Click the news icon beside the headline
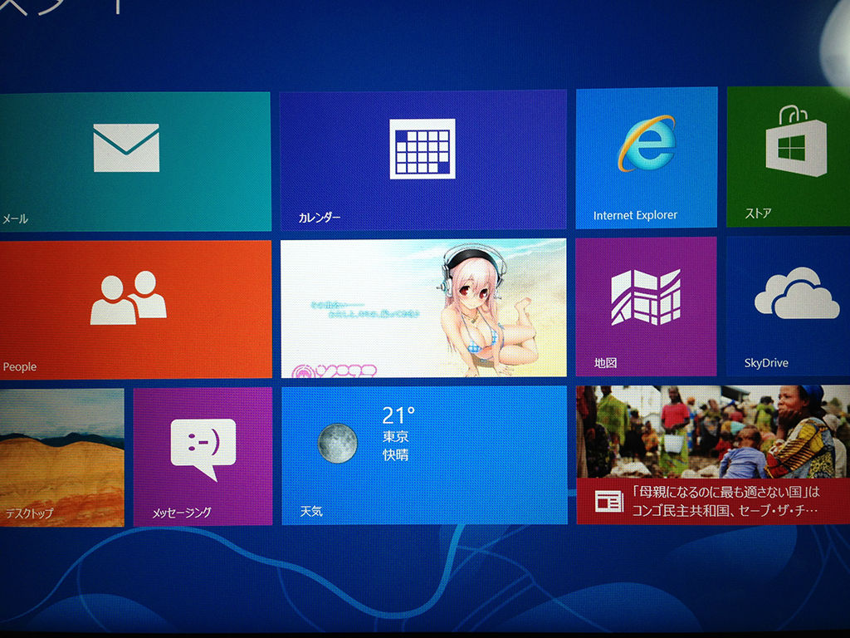 608,501
